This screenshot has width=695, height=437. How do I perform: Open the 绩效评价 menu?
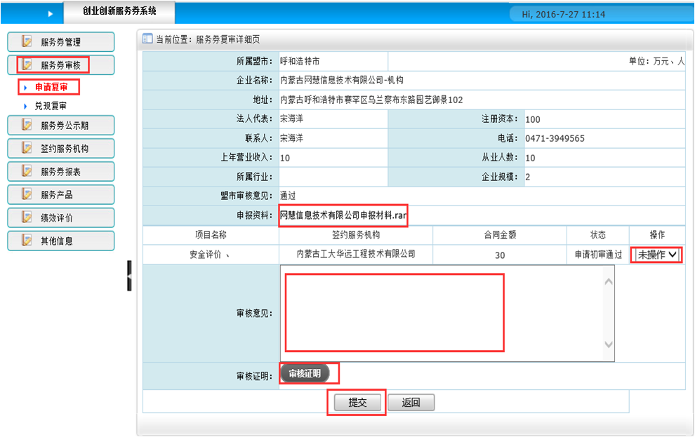60,217
